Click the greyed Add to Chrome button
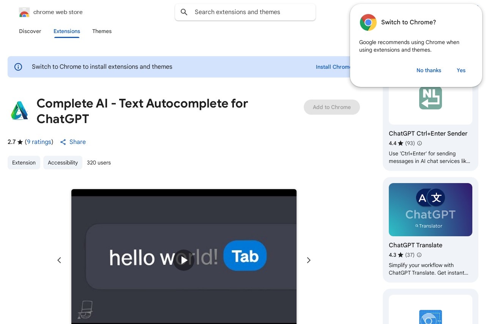The width and height of the screenshot is (486, 324). (332, 107)
